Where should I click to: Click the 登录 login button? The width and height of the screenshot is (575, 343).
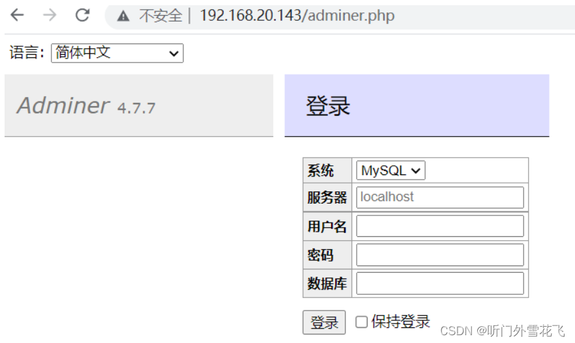pyautogui.click(x=324, y=323)
